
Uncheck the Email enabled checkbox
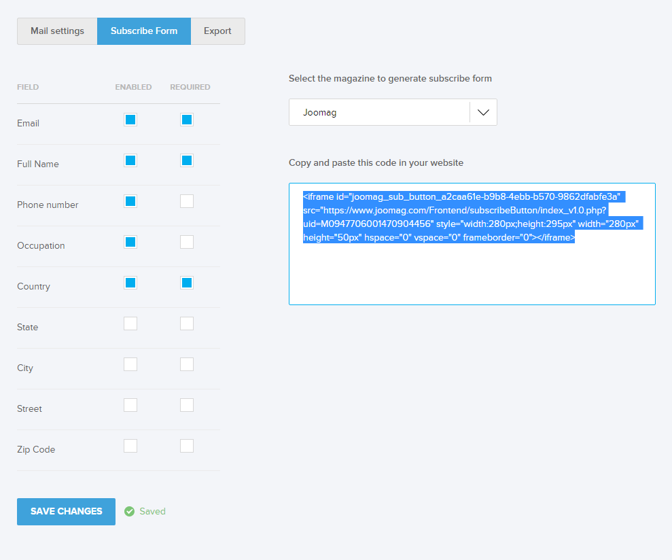click(130, 120)
